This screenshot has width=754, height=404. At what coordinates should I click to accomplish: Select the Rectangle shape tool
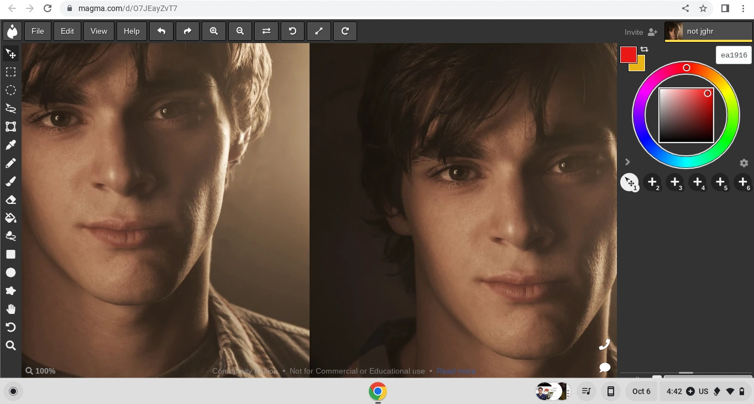point(11,254)
